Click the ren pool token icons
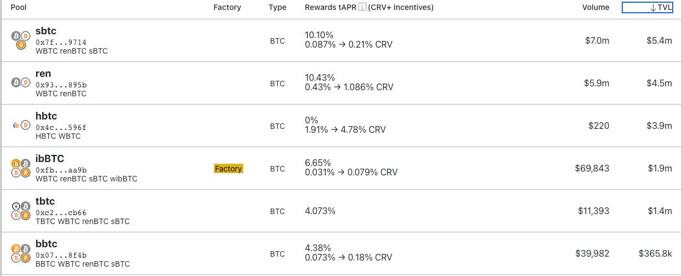 [21, 84]
